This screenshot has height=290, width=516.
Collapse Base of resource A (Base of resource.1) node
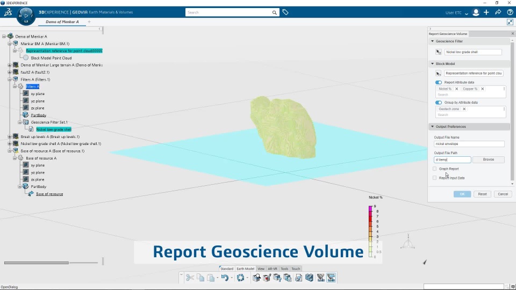coord(10,151)
